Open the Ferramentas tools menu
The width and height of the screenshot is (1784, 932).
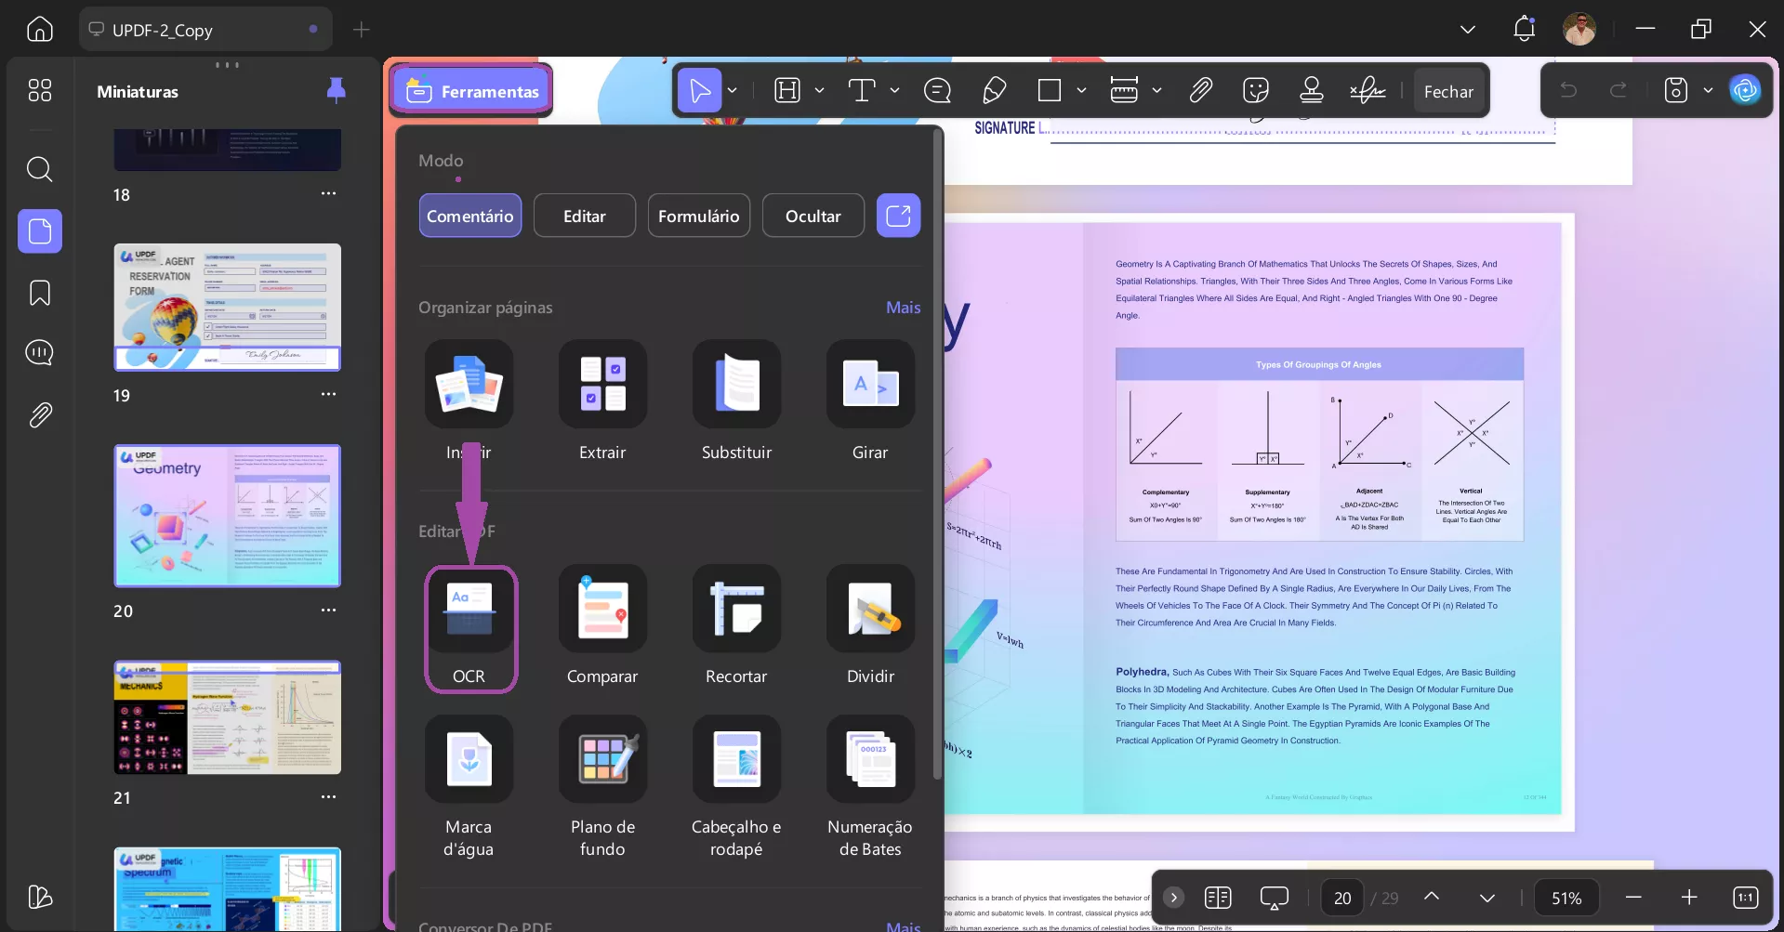[471, 91]
